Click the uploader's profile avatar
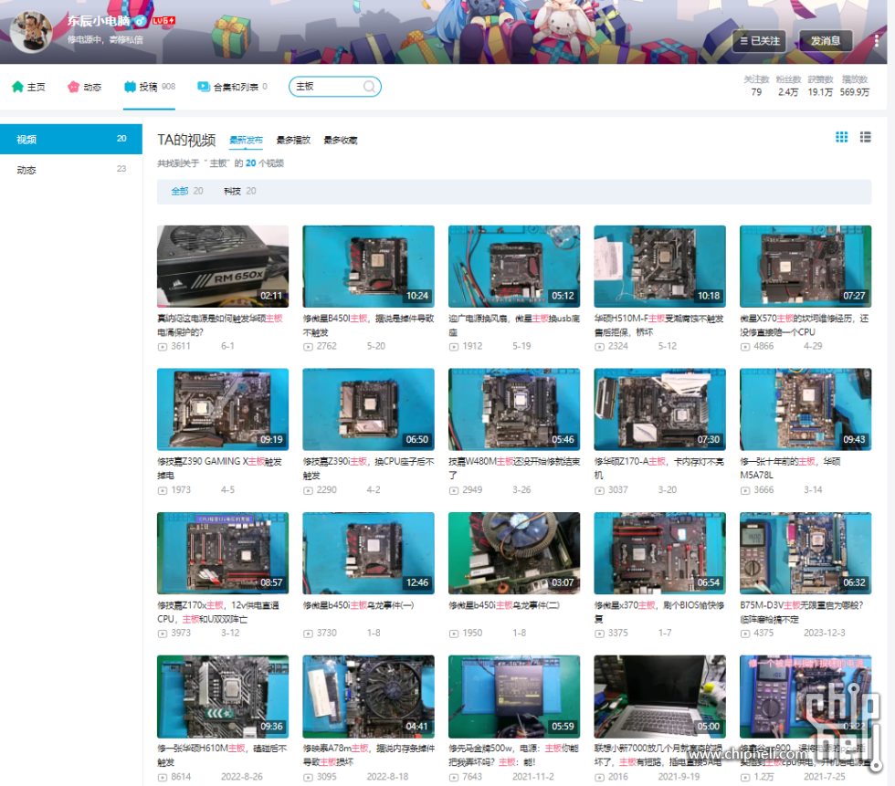Viewport: 895px width, 786px height. (x=31, y=32)
